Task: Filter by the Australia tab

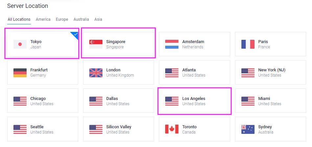Action: pos(81,19)
